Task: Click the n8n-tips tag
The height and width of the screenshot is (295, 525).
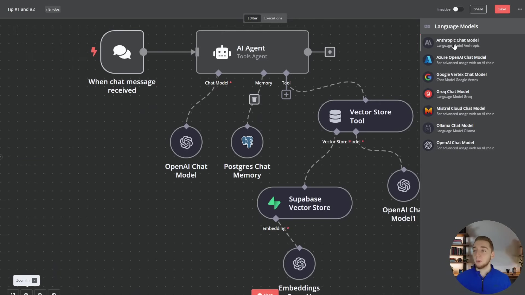Action: 53,9
